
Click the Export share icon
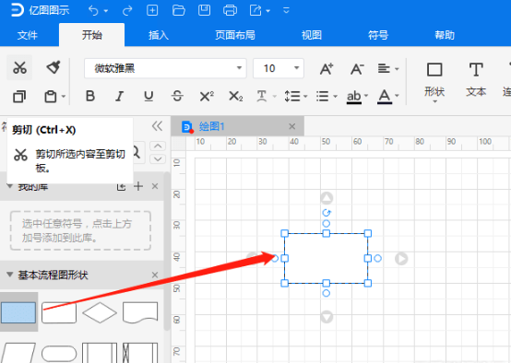tap(255, 10)
